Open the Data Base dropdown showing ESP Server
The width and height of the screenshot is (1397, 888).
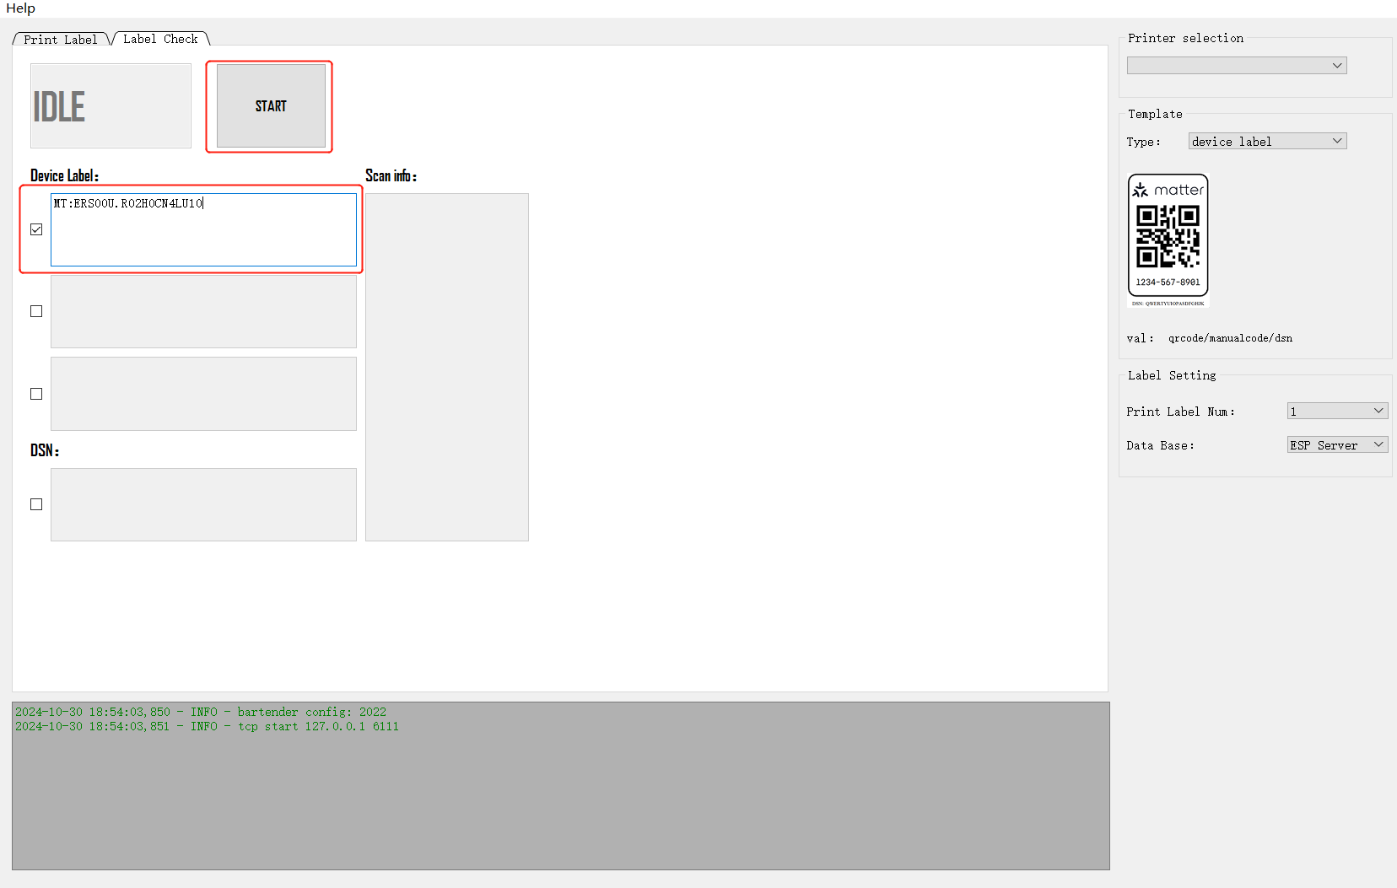click(1336, 444)
